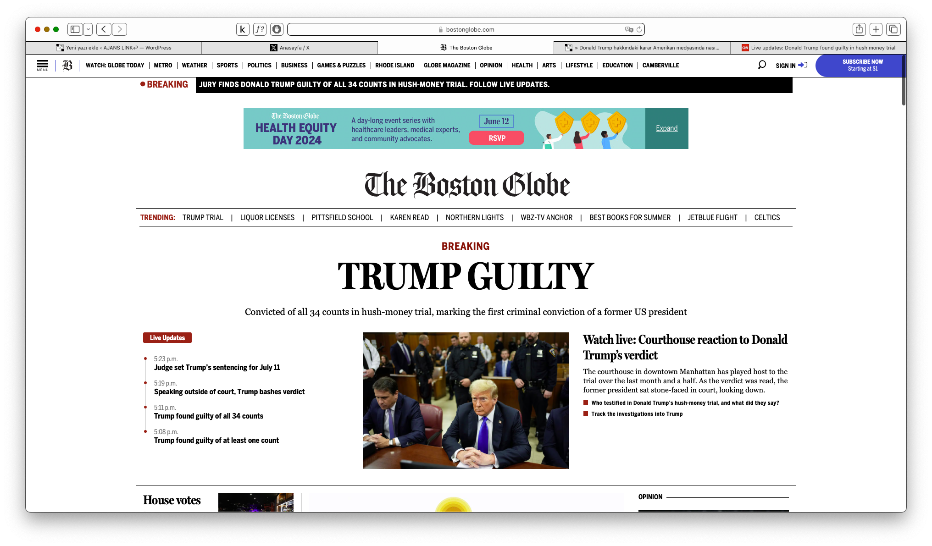This screenshot has width=932, height=546.
Task: Open the Politics section
Action: click(259, 66)
